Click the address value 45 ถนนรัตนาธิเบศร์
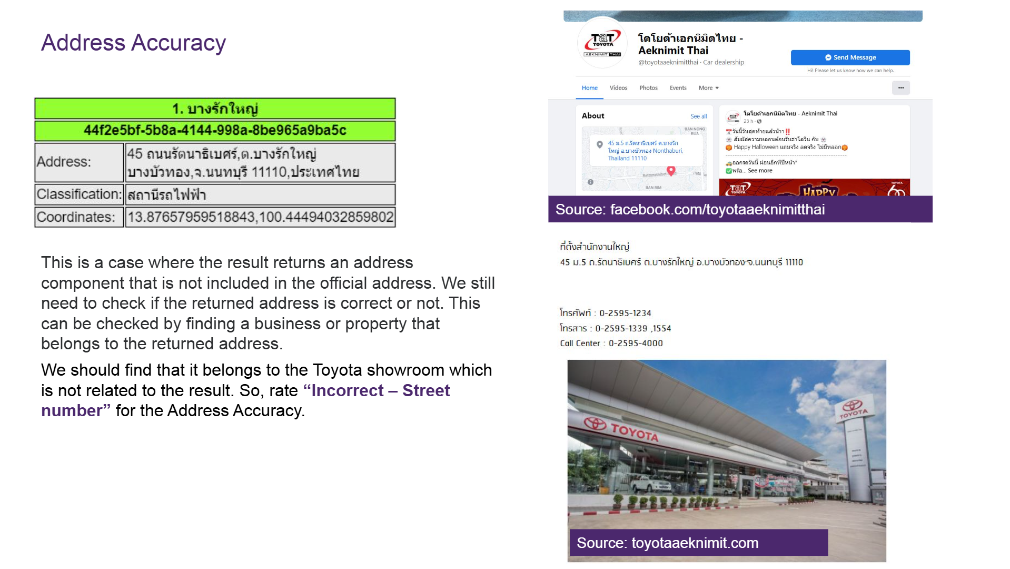This screenshot has height=569, width=1010. tap(260, 163)
